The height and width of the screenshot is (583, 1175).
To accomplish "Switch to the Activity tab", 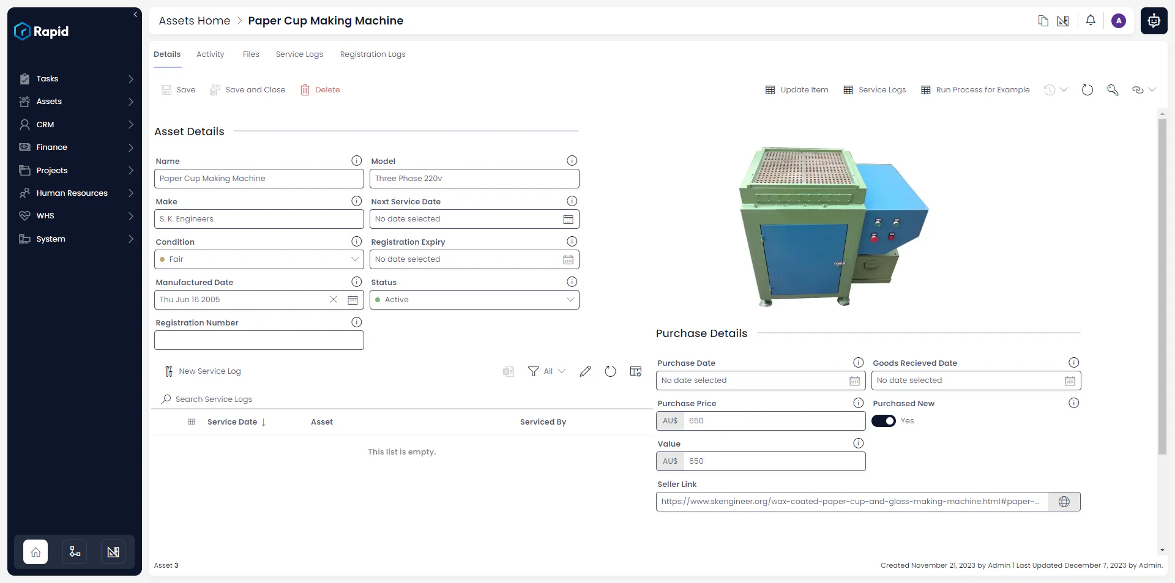I will (210, 54).
